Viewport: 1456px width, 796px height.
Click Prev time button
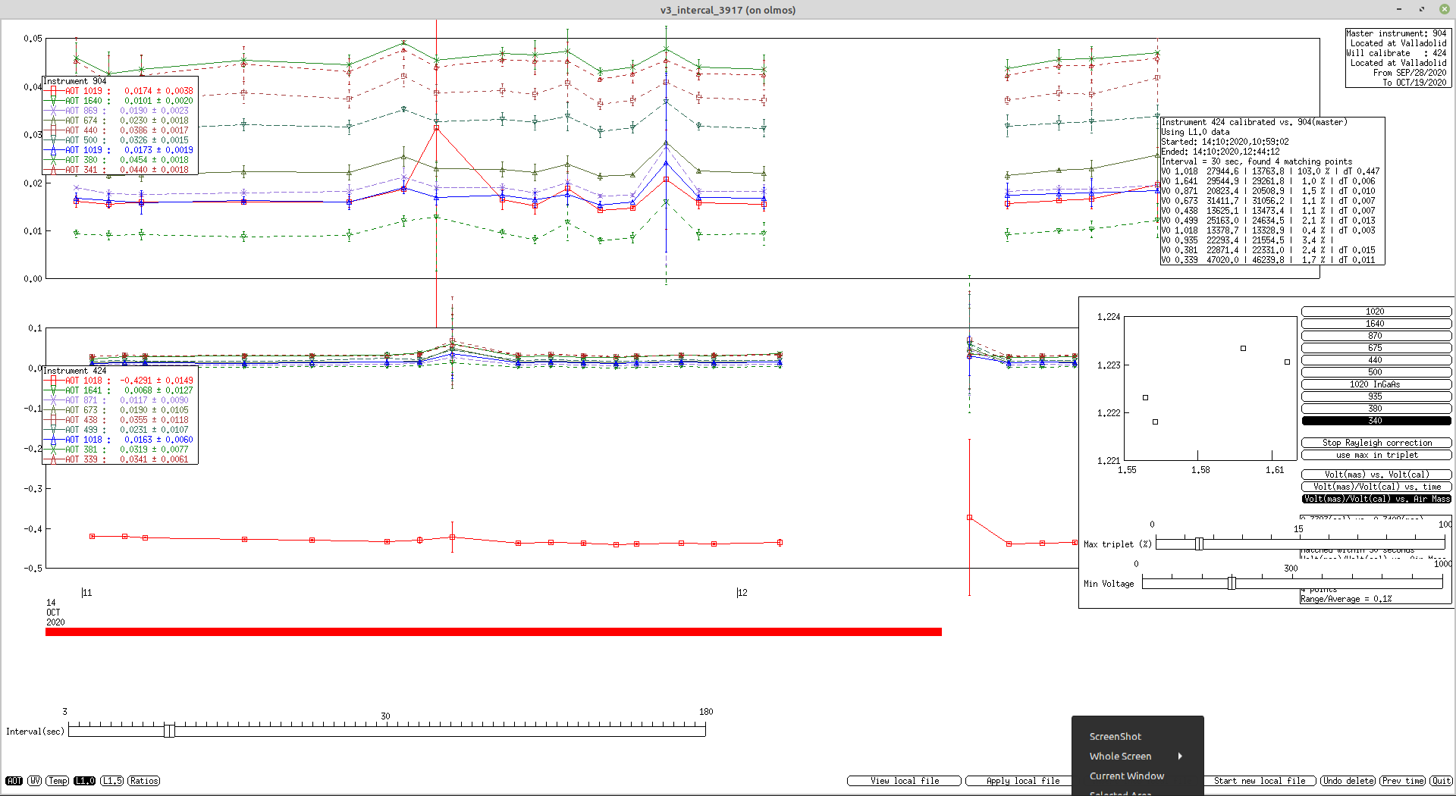[1402, 781]
